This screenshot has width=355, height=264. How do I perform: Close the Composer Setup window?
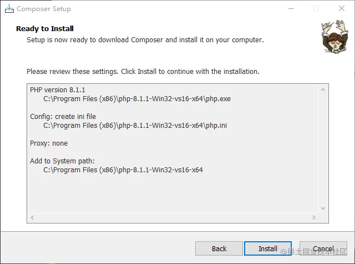pos(342,9)
